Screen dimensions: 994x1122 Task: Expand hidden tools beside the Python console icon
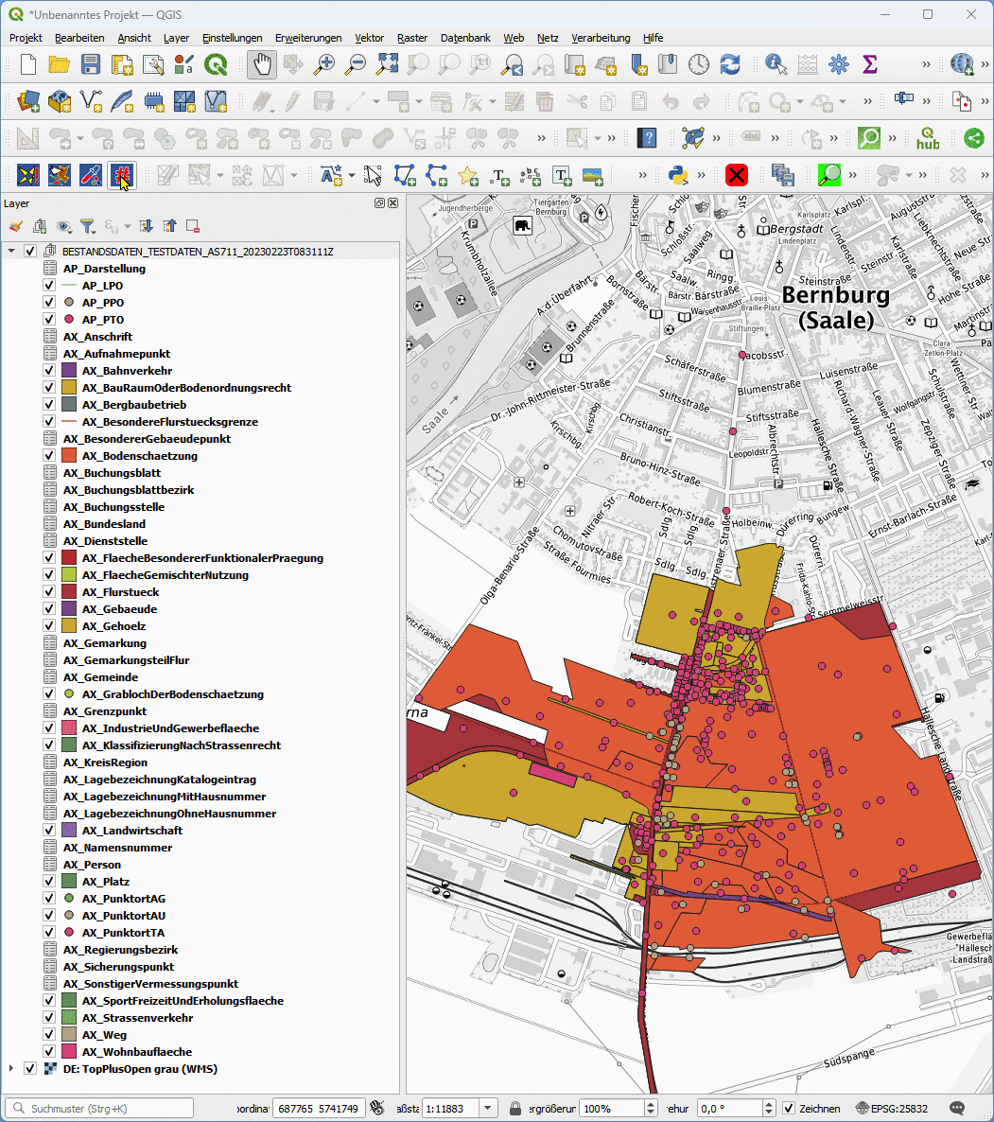pyautogui.click(x=702, y=175)
